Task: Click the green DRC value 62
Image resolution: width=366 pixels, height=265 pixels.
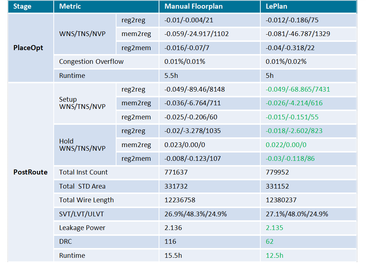Action: click(x=270, y=242)
